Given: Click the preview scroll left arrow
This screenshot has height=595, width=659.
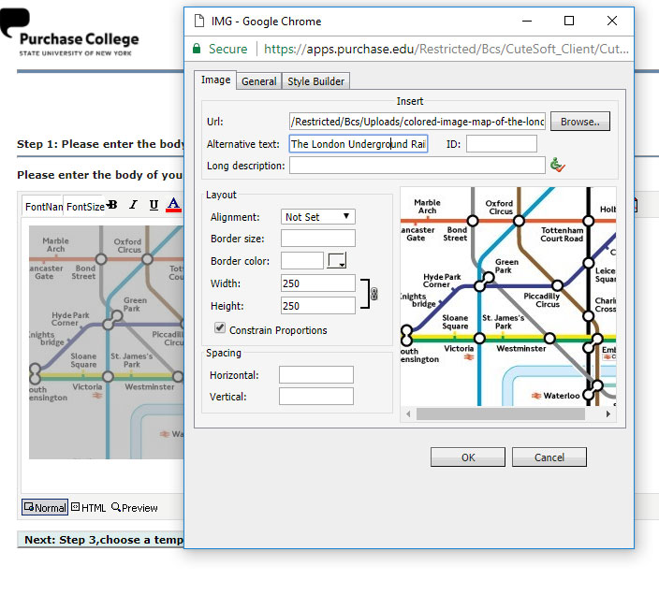Looking at the screenshot, I should pyautogui.click(x=408, y=414).
